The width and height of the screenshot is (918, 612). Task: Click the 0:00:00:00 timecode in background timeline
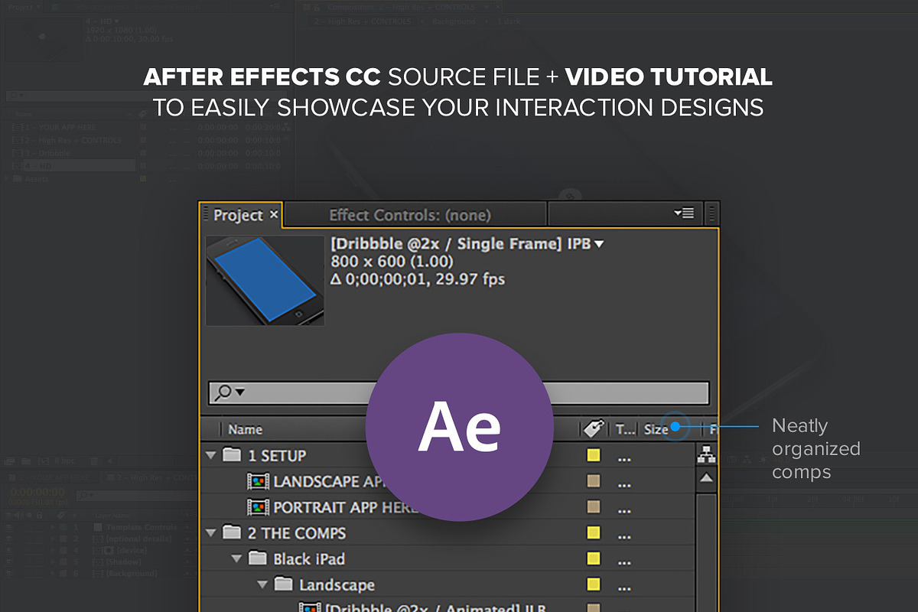click(x=36, y=493)
